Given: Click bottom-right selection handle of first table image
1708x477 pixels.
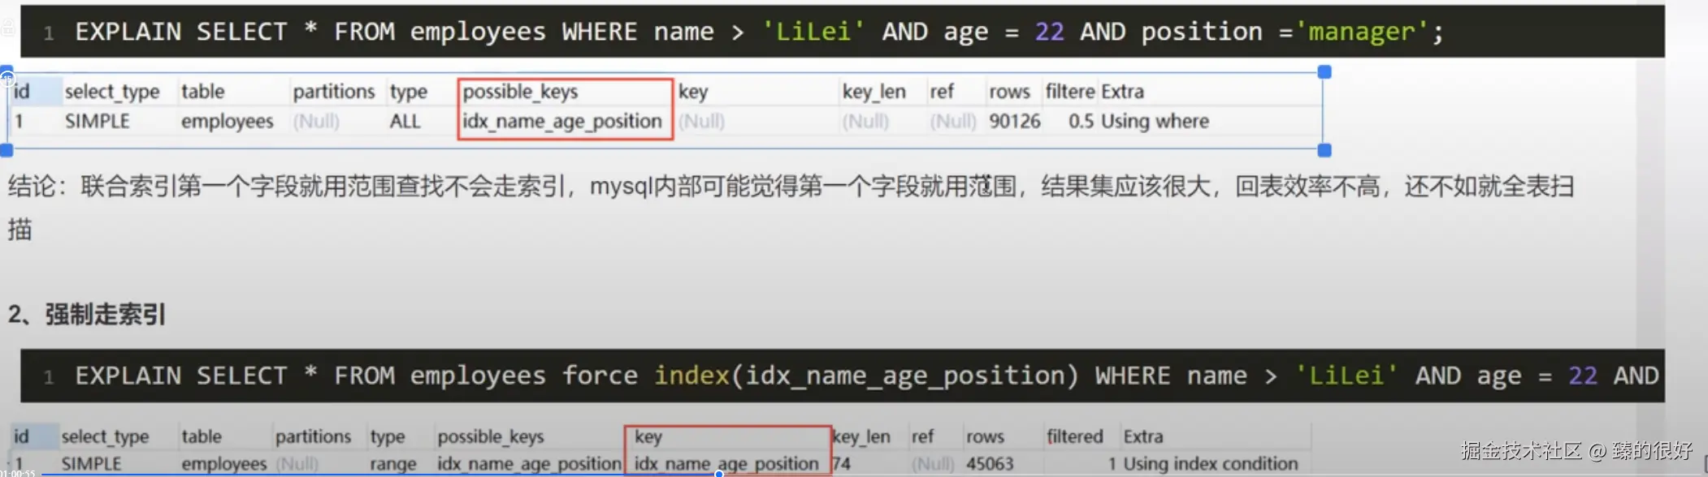Looking at the screenshot, I should pyautogui.click(x=1324, y=150).
